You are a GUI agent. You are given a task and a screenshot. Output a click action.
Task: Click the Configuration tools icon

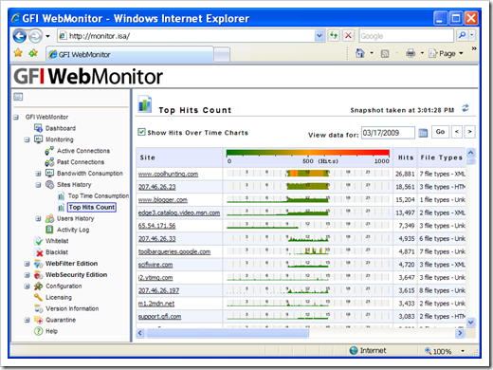[38, 287]
